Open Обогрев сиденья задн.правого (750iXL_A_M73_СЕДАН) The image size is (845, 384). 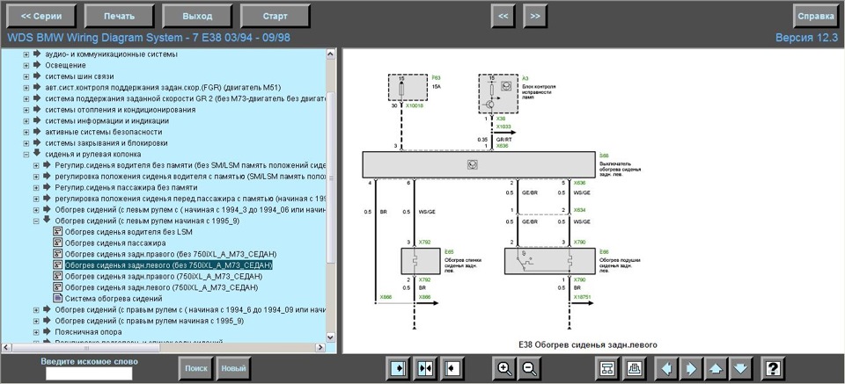pos(164,276)
